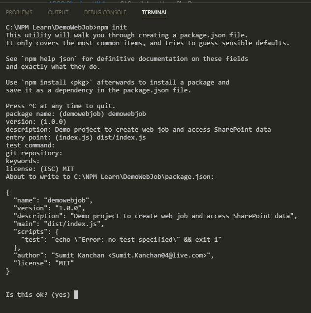This screenshot has height=313, width=311.
Task: Click the 'Press ^C at any time to quit' line
Action: (x=61, y=106)
